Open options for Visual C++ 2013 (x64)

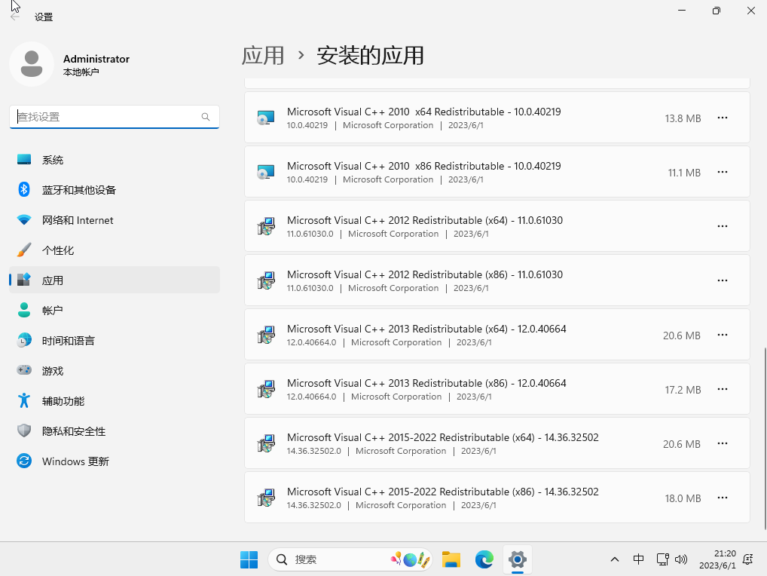(x=723, y=335)
